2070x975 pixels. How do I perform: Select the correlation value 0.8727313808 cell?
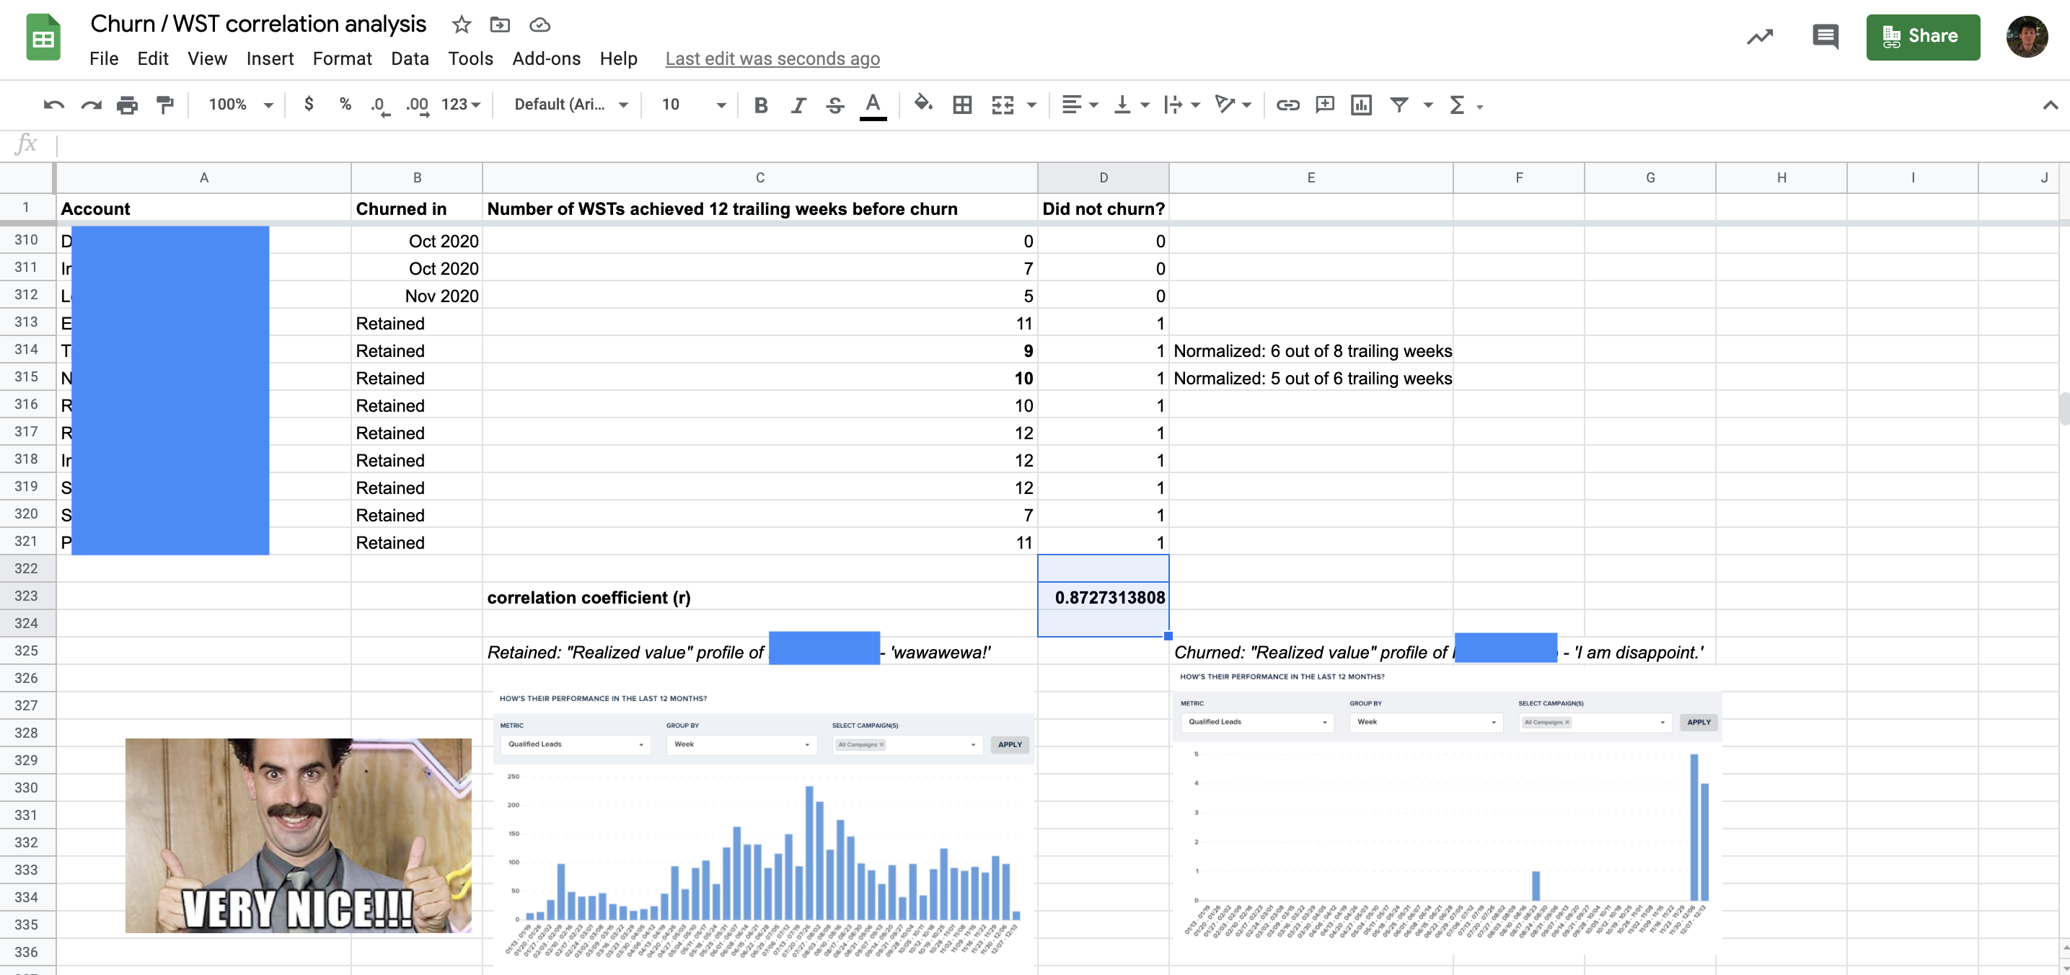click(x=1104, y=596)
